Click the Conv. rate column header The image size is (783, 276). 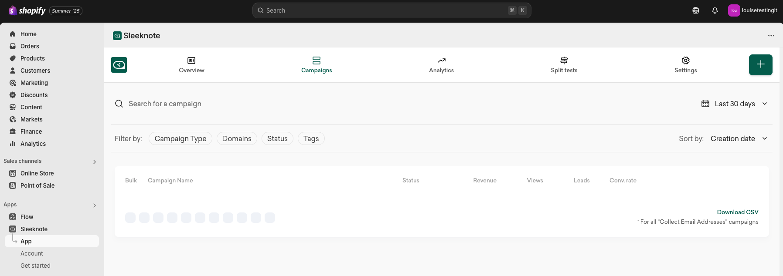click(x=623, y=180)
